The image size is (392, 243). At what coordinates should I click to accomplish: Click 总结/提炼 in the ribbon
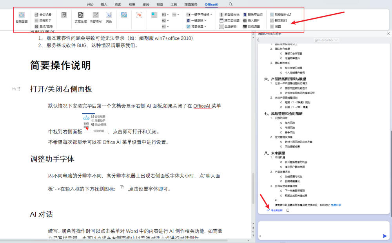coord(44,27)
